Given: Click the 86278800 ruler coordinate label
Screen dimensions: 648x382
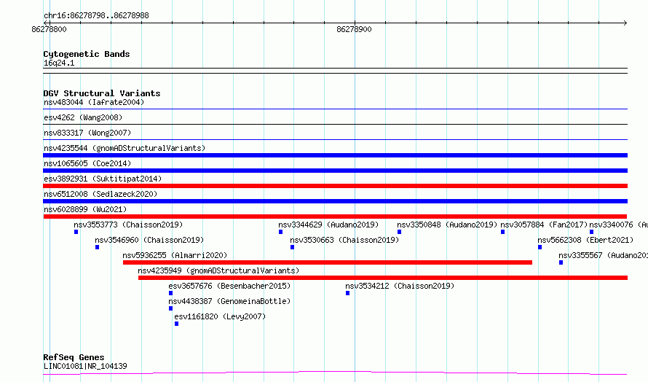Looking at the screenshot, I should pos(49,29).
